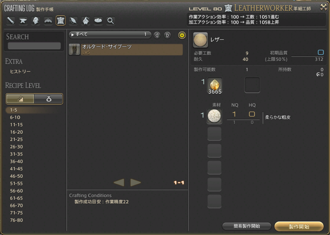The image size is (330, 235).
Task: Select recipe level 11-15
Action: (16, 125)
